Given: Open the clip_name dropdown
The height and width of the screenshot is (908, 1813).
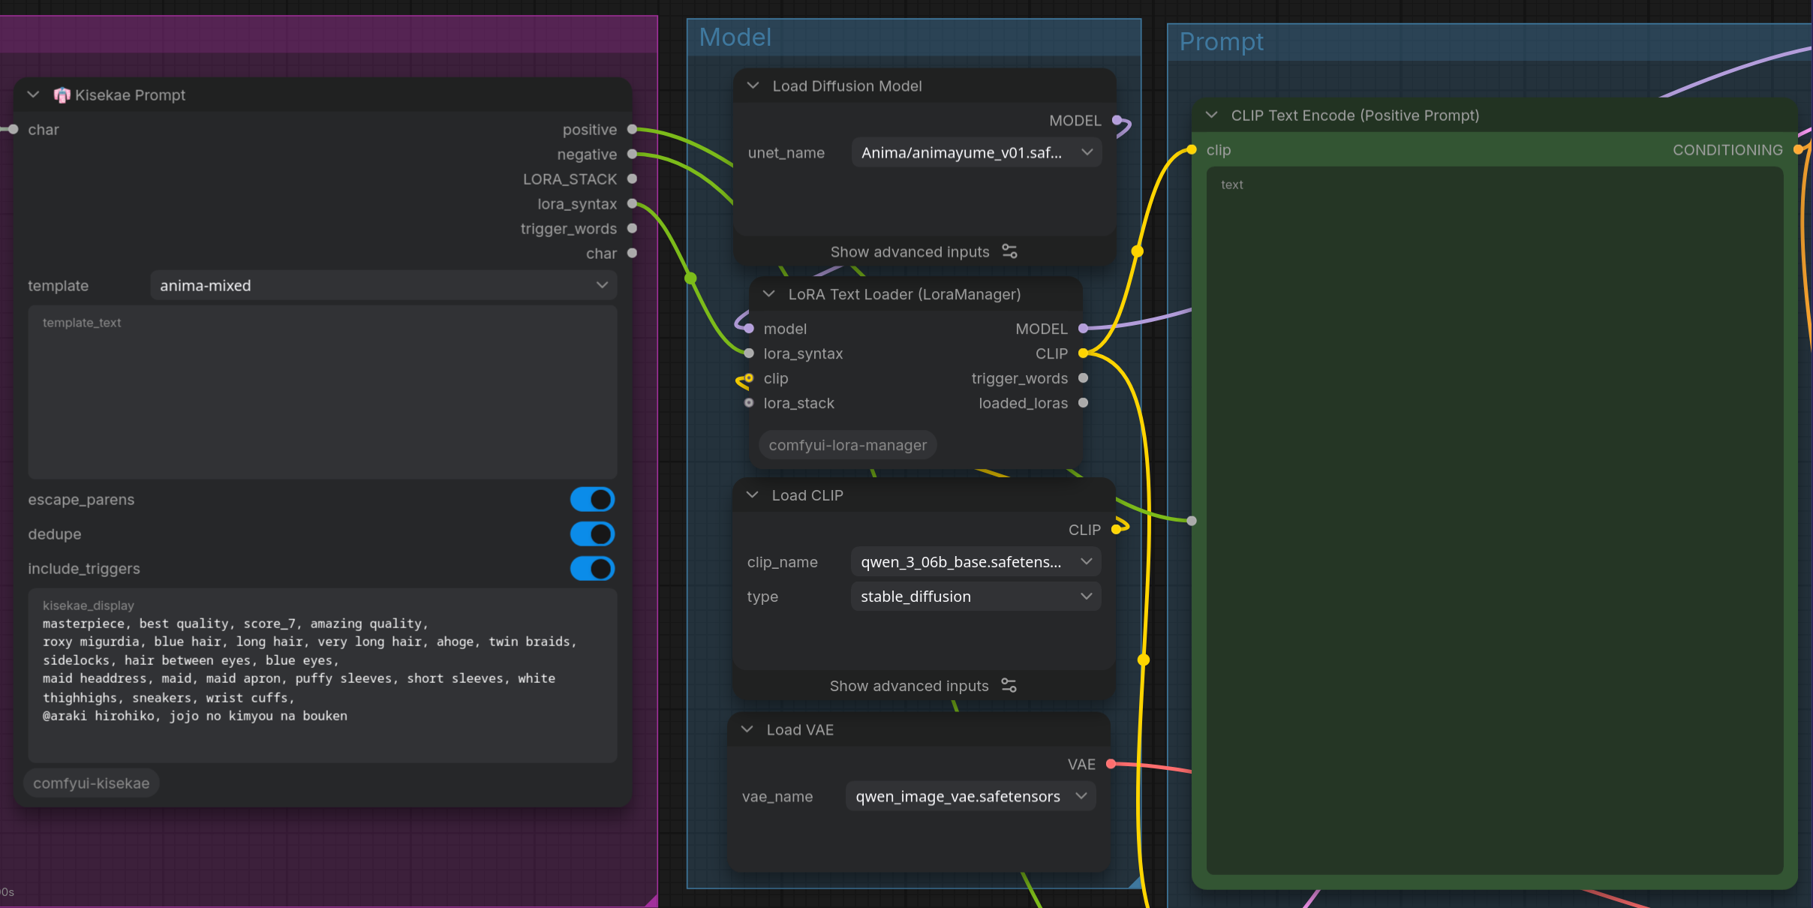Looking at the screenshot, I should tap(976, 562).
